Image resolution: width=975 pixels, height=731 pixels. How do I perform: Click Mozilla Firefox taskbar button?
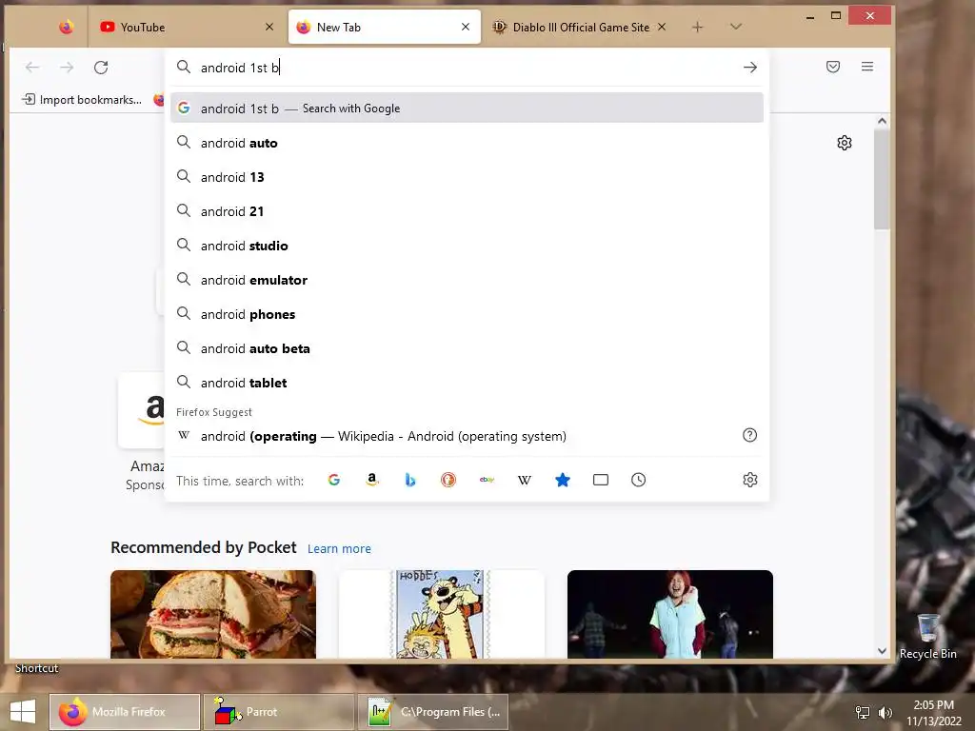point(125,712)
